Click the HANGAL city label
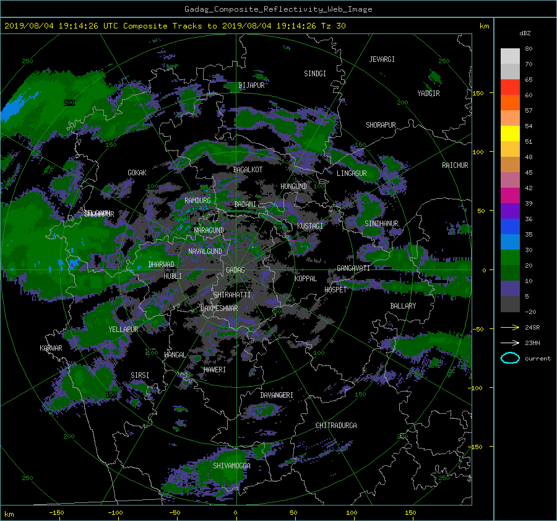This screenshot has width=557, height=521. point(175,355)
